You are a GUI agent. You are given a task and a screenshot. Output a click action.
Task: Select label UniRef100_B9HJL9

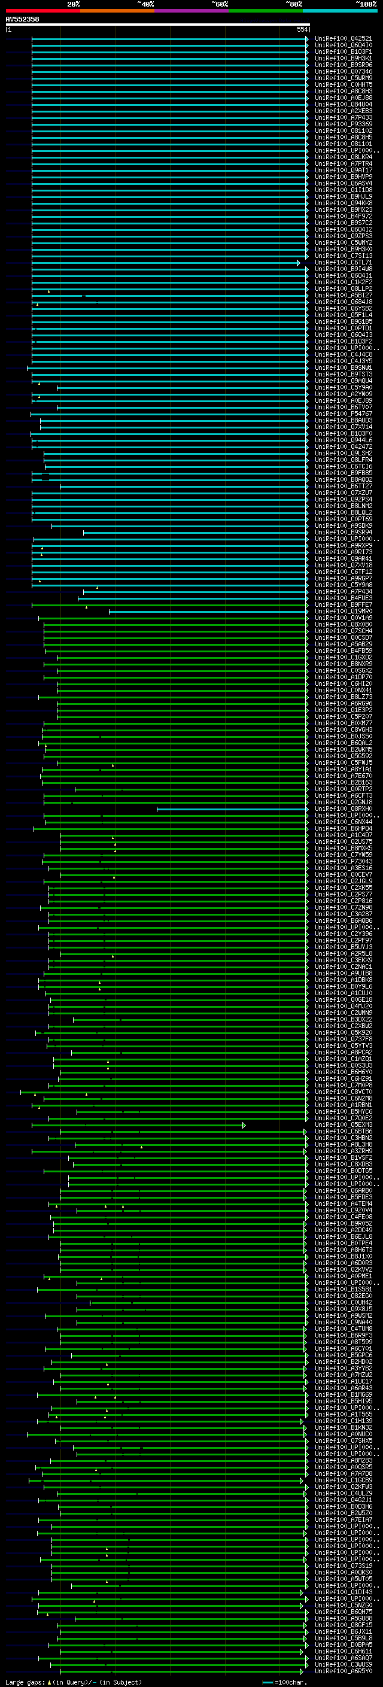click(343, 196)
